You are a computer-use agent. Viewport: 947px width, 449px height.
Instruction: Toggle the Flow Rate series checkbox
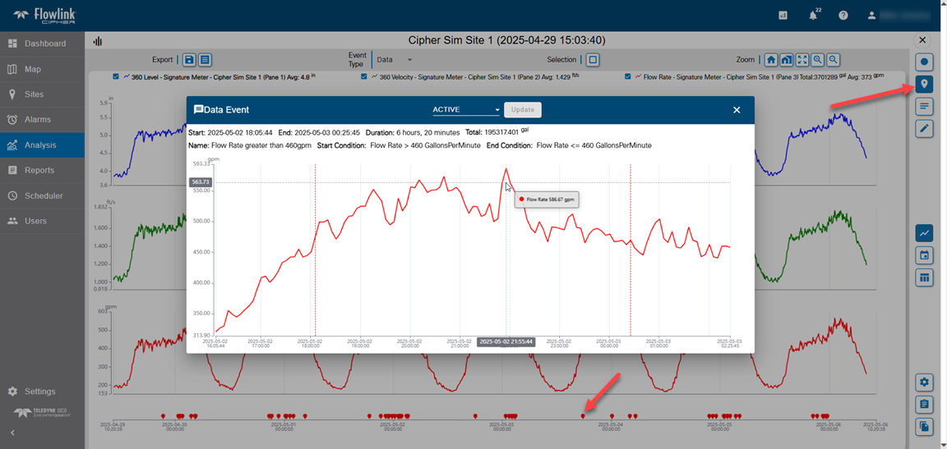point(628,76)
